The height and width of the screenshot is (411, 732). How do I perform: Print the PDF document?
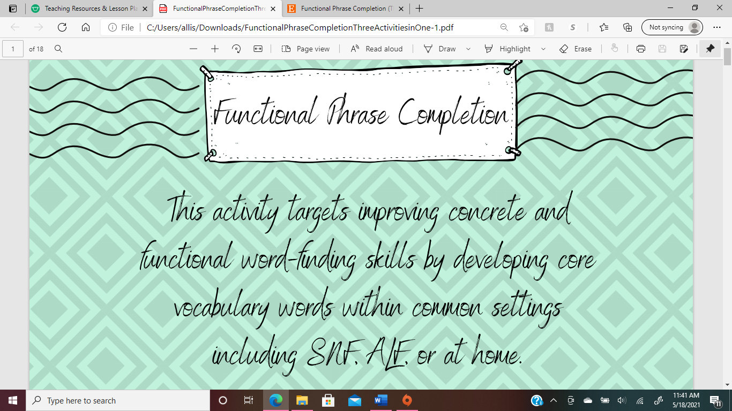click(641, 49)
